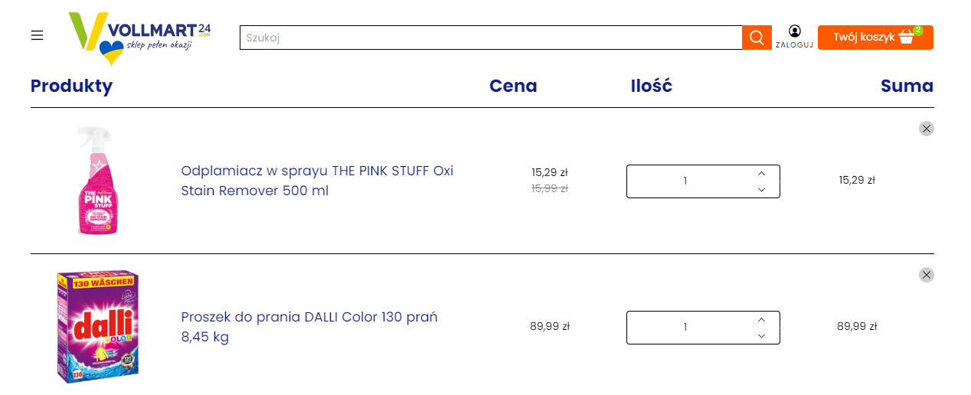Click the DALLI Color box thumbnail
The width and height of the screenshot is (971, 395).
pyautogui.click(x=97, y=327)
